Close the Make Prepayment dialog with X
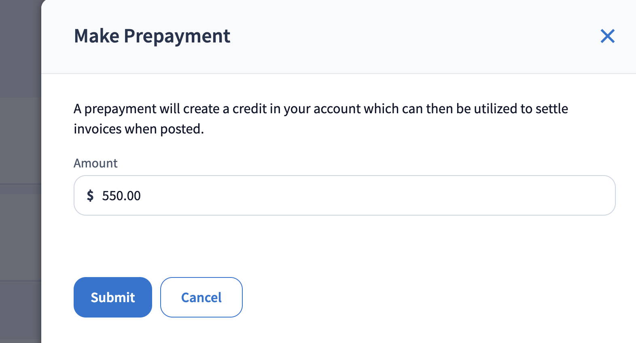This screenshot has width=636, height=343. pyautogui.click(x=607, y=36)
